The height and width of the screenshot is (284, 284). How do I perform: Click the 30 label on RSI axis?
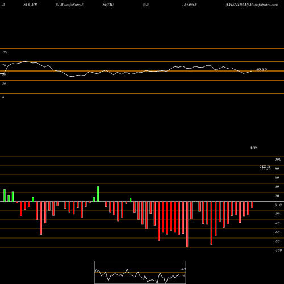pos(4,83)
